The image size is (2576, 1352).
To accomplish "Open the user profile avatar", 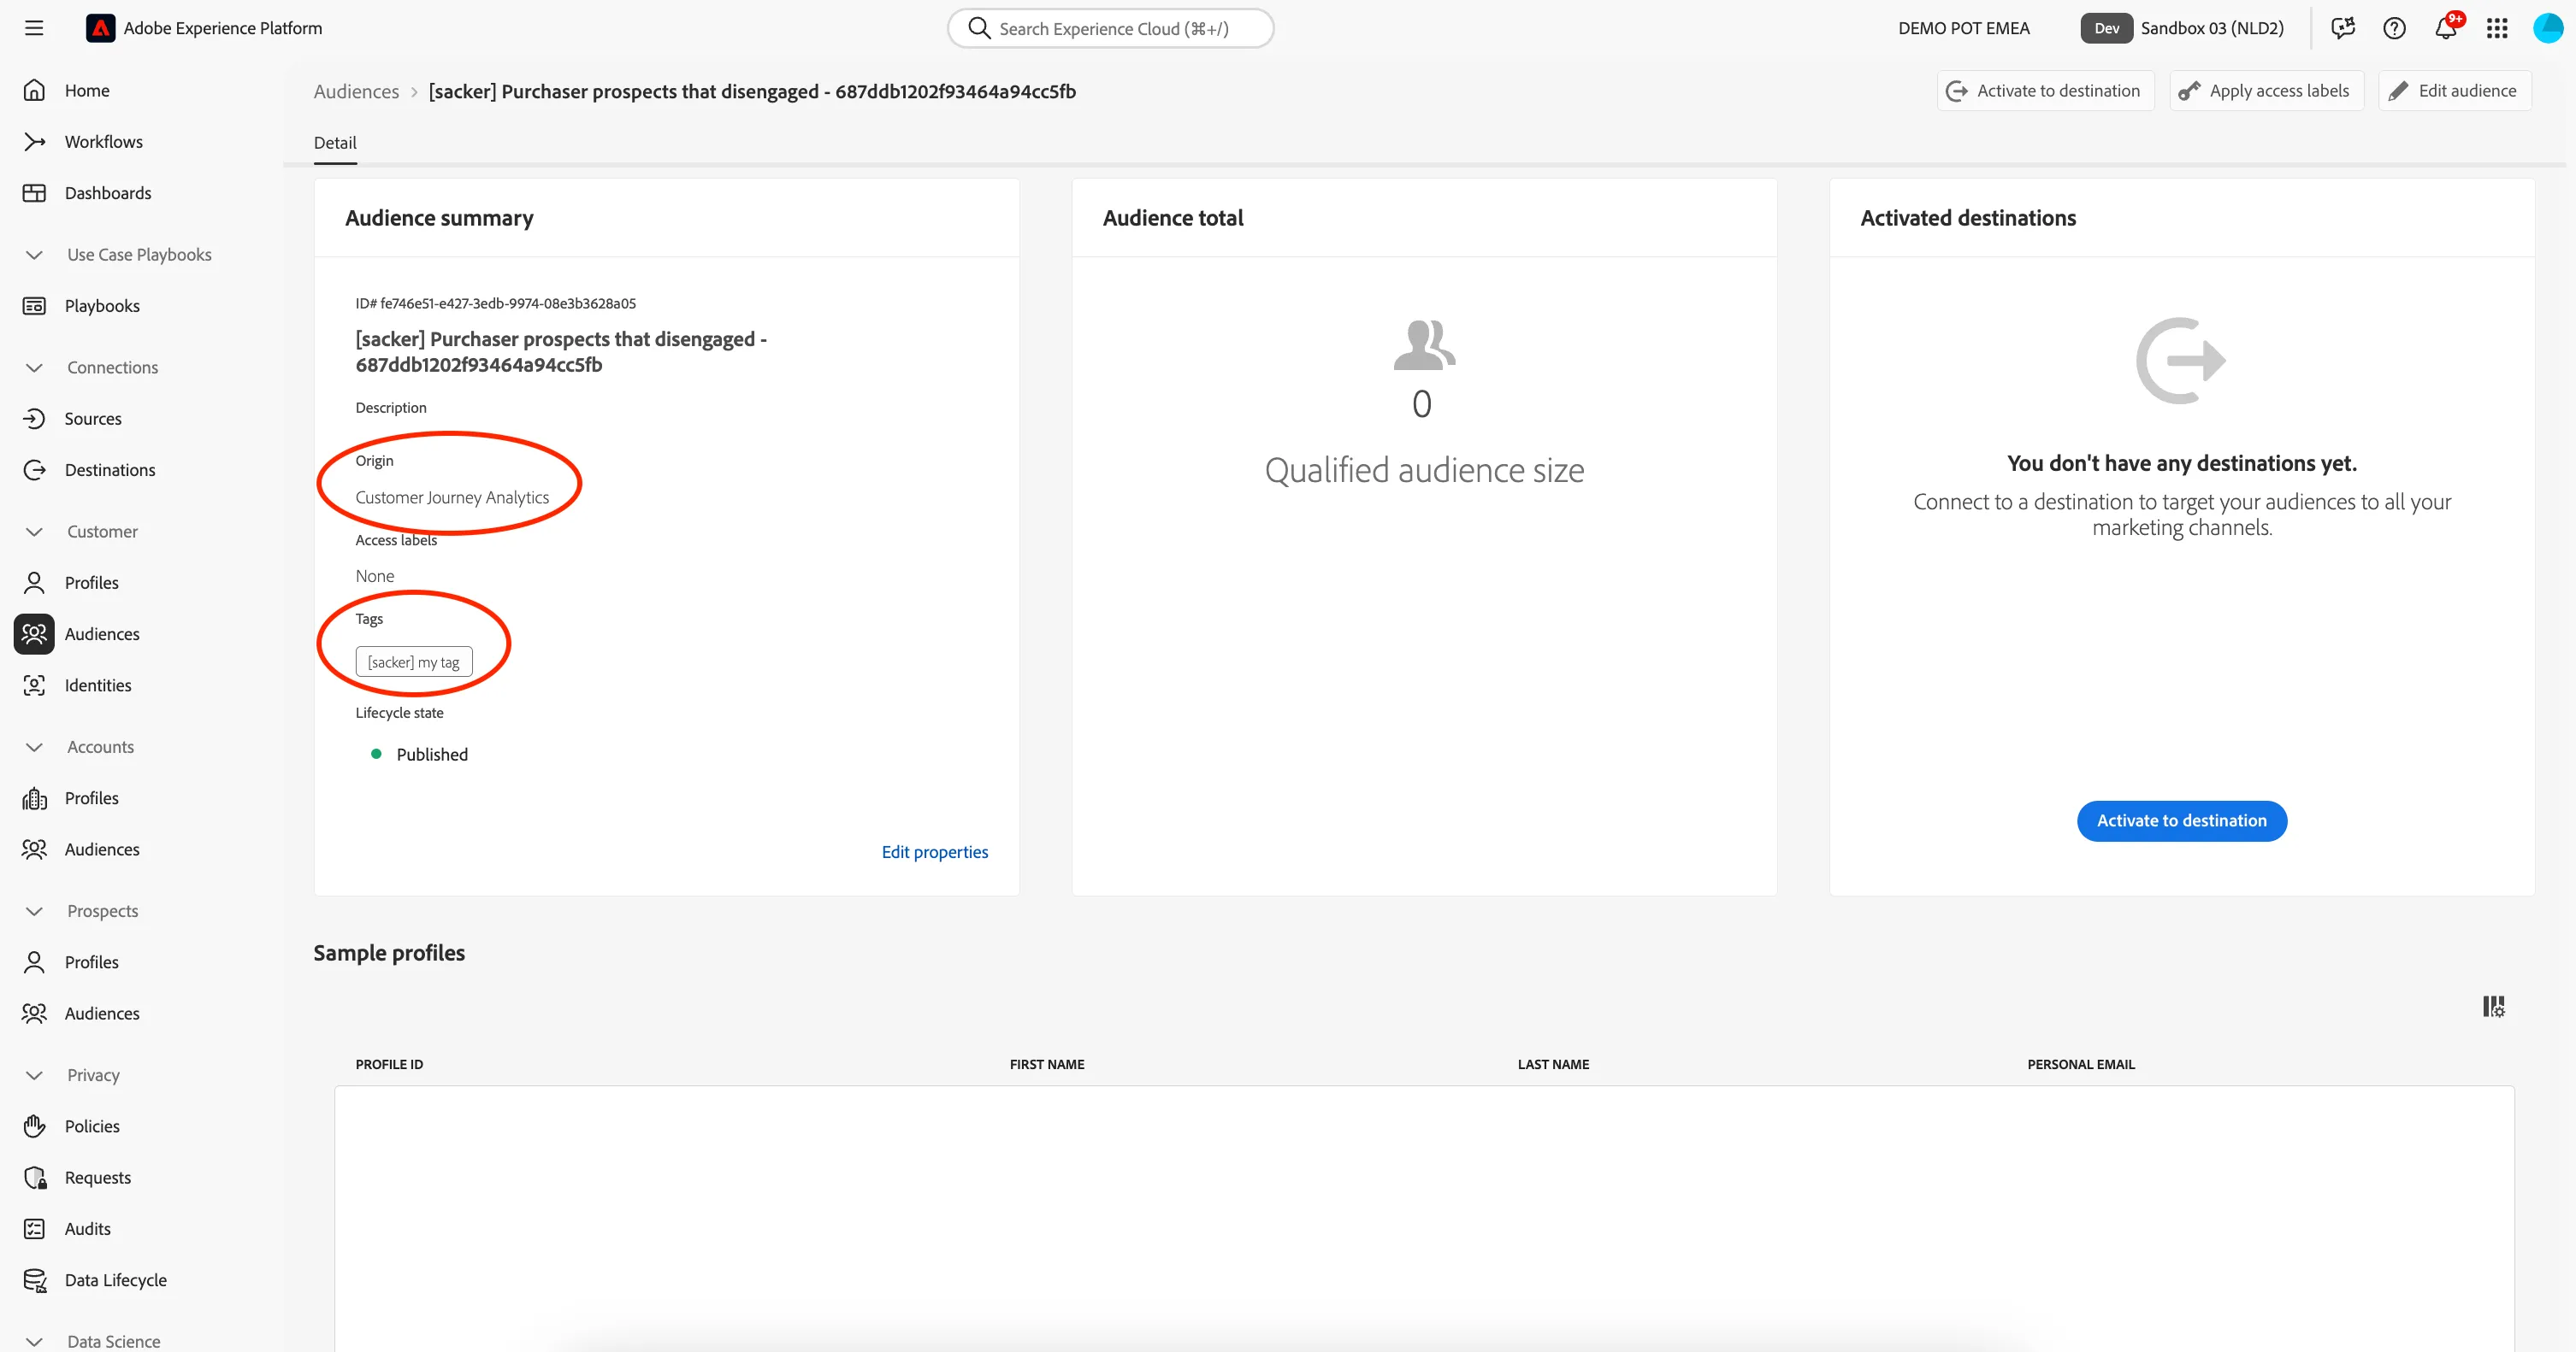I will [2548, 28].
